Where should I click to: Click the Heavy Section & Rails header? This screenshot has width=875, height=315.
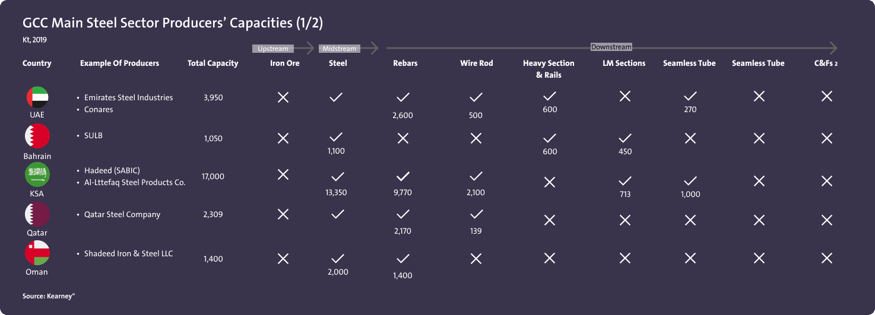tap(549, 69)
